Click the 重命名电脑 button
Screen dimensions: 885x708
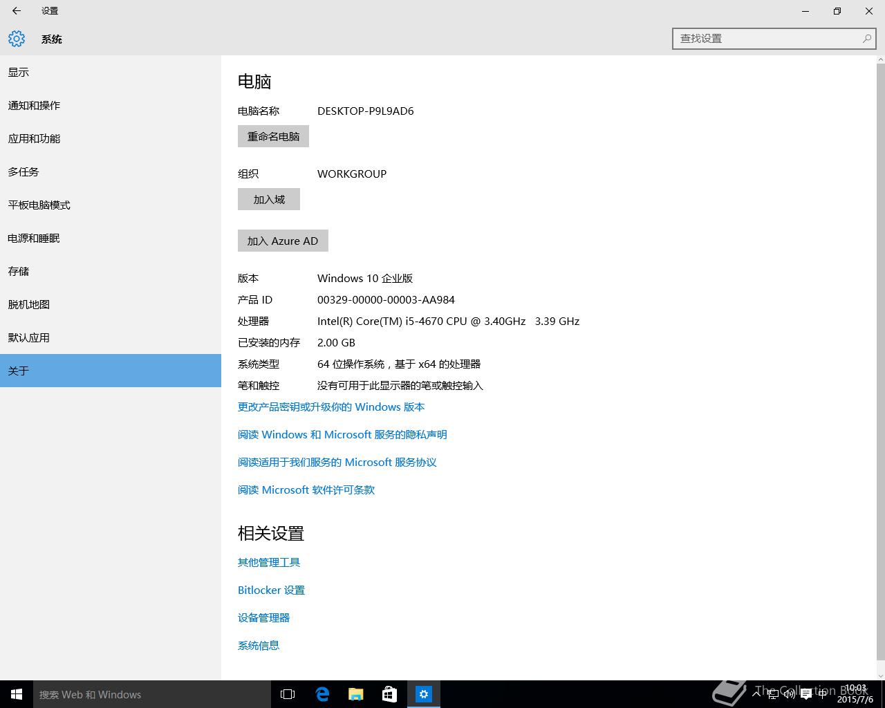273,136
